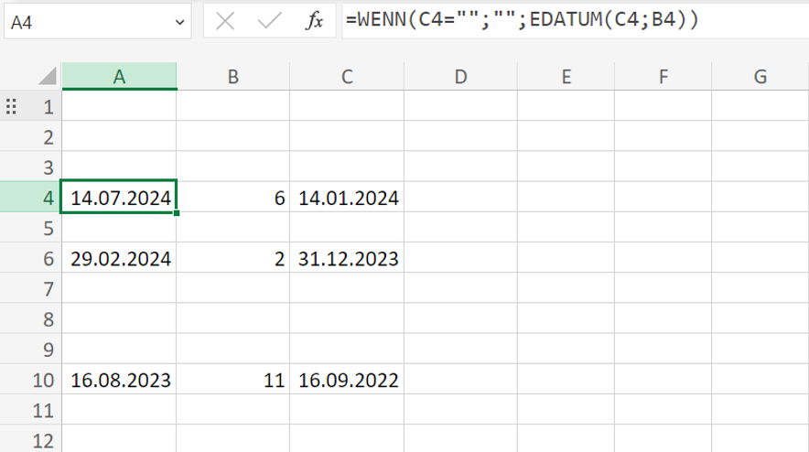Click cell with date 31.12.2023
Screen dimensions: 809x452
pyautogui.click(x=347, y=258)
